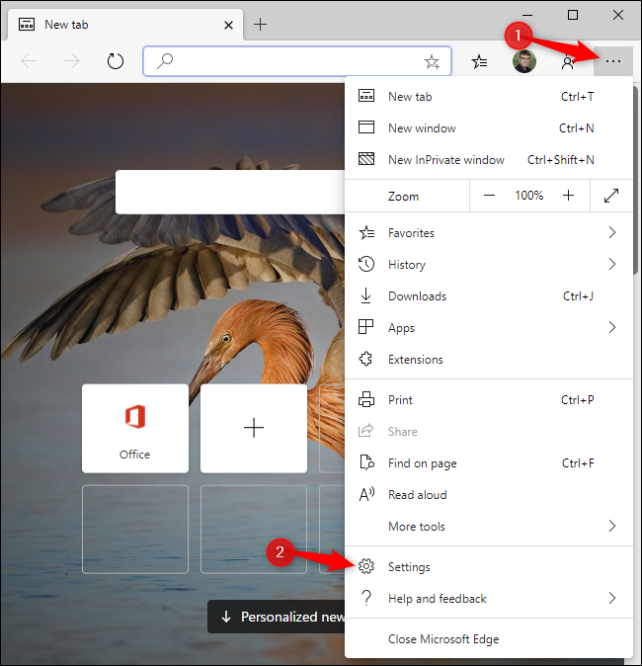Open the Office quick link tile
Image resolution: width=642 pixels, height=666 pixels.
click(x=135, y=429)
